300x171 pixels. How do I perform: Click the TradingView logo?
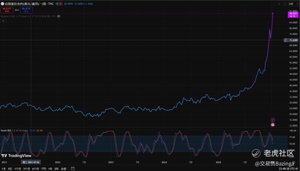[x=16, y=155]
